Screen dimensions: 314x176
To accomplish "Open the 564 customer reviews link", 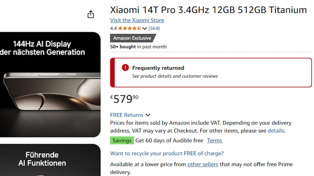I will 154,28.
